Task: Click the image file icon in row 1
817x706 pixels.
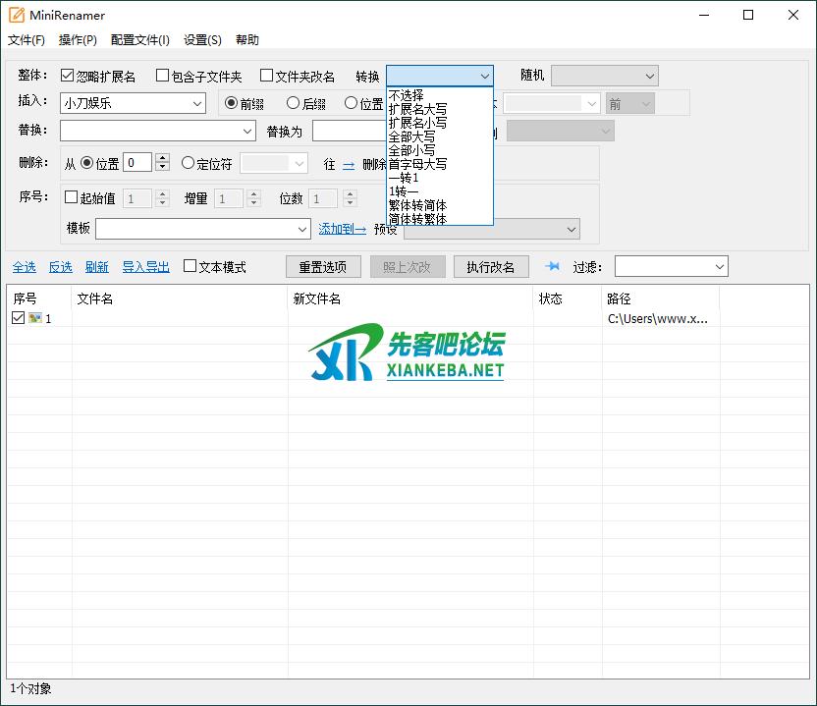Action: point(35,318)
